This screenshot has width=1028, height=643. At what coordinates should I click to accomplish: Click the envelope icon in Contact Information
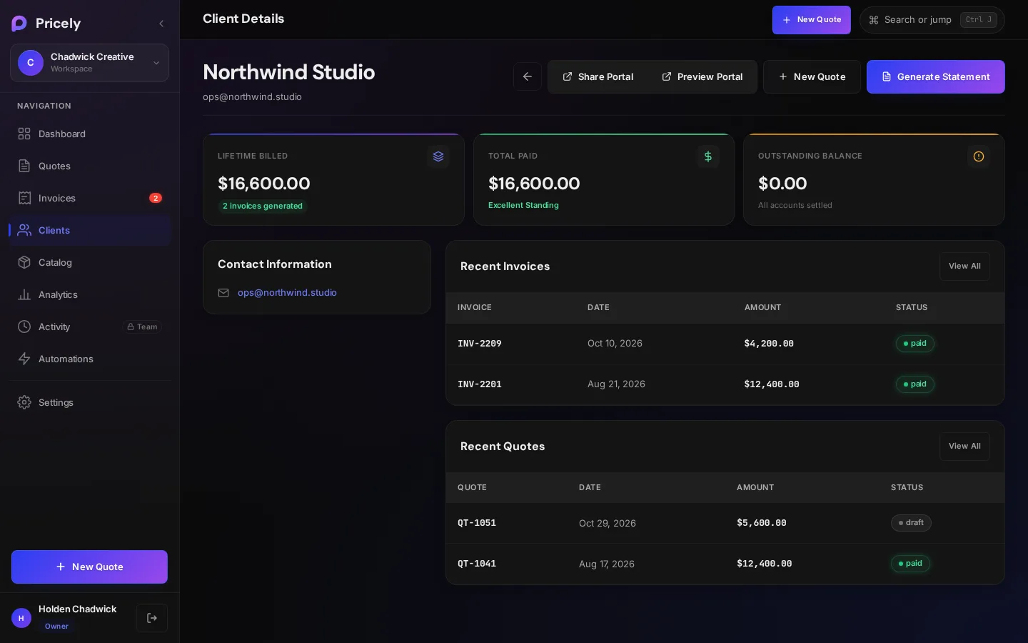click(223, 293)
